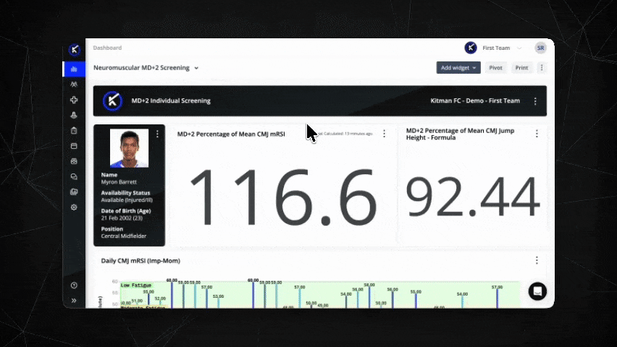617x347 pixels.
Task: Click the Print button
Action: (521, 68)
